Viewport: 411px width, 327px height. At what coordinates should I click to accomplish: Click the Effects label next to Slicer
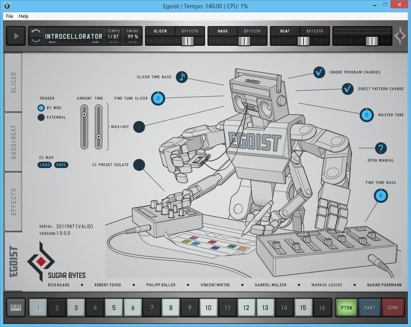[x=190, y=31]
